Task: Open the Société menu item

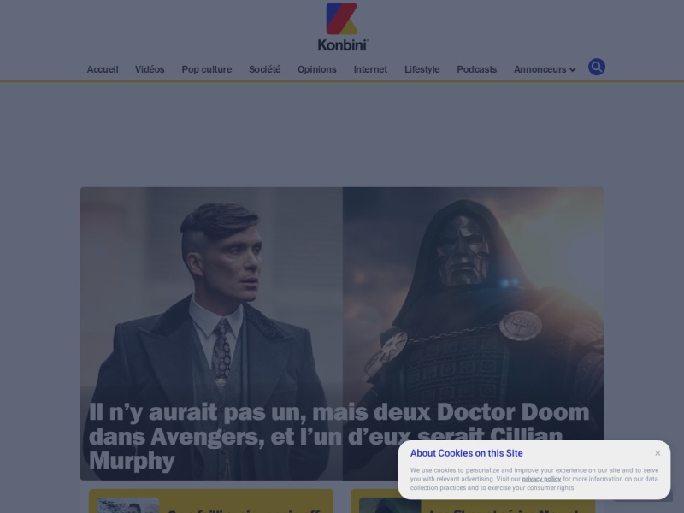Action: point(264,69)
